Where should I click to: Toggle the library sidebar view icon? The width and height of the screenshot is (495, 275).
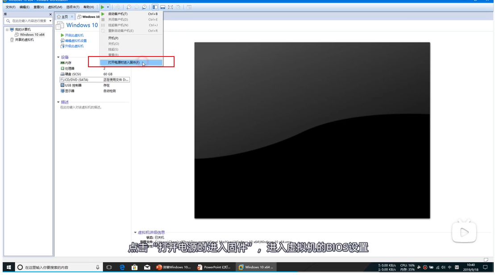pos(155,7)
